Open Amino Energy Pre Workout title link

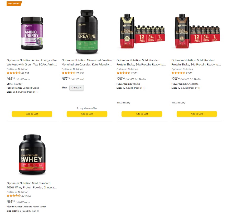(32, 62)
